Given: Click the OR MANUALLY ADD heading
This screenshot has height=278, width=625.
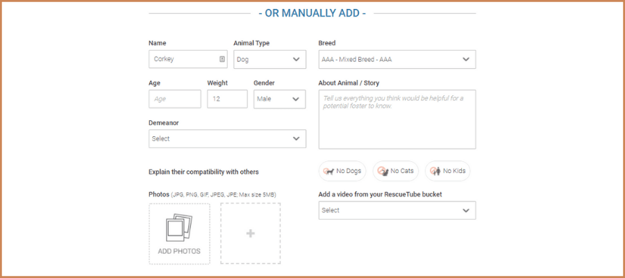Looking at the screenshot, I should tap(312, 13).
